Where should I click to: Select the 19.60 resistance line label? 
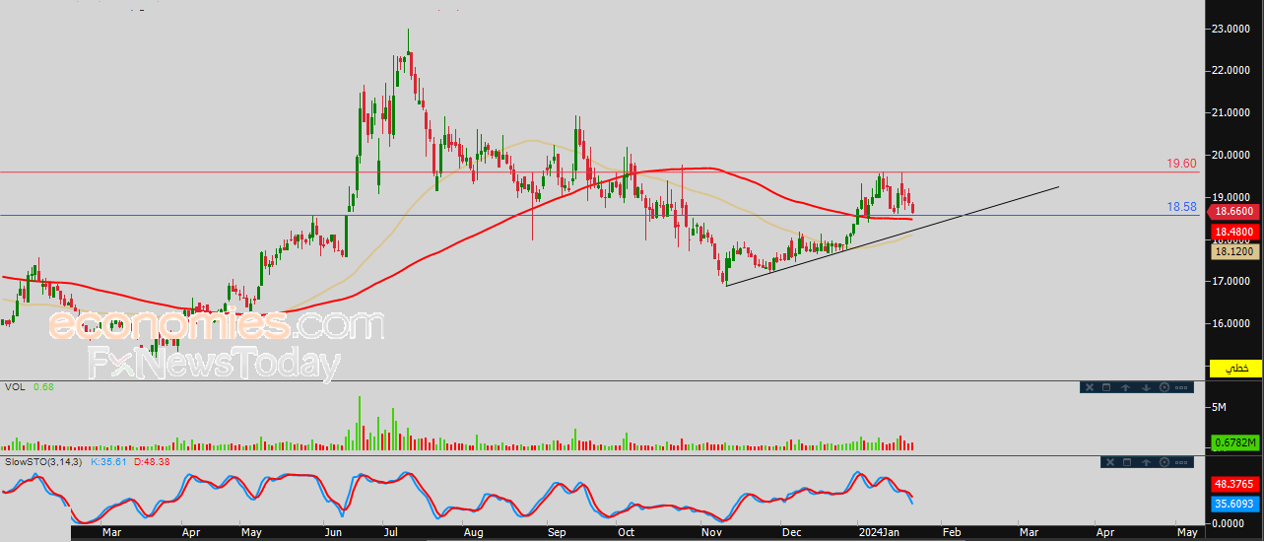pyautogui.click(x=1180, y=164)
